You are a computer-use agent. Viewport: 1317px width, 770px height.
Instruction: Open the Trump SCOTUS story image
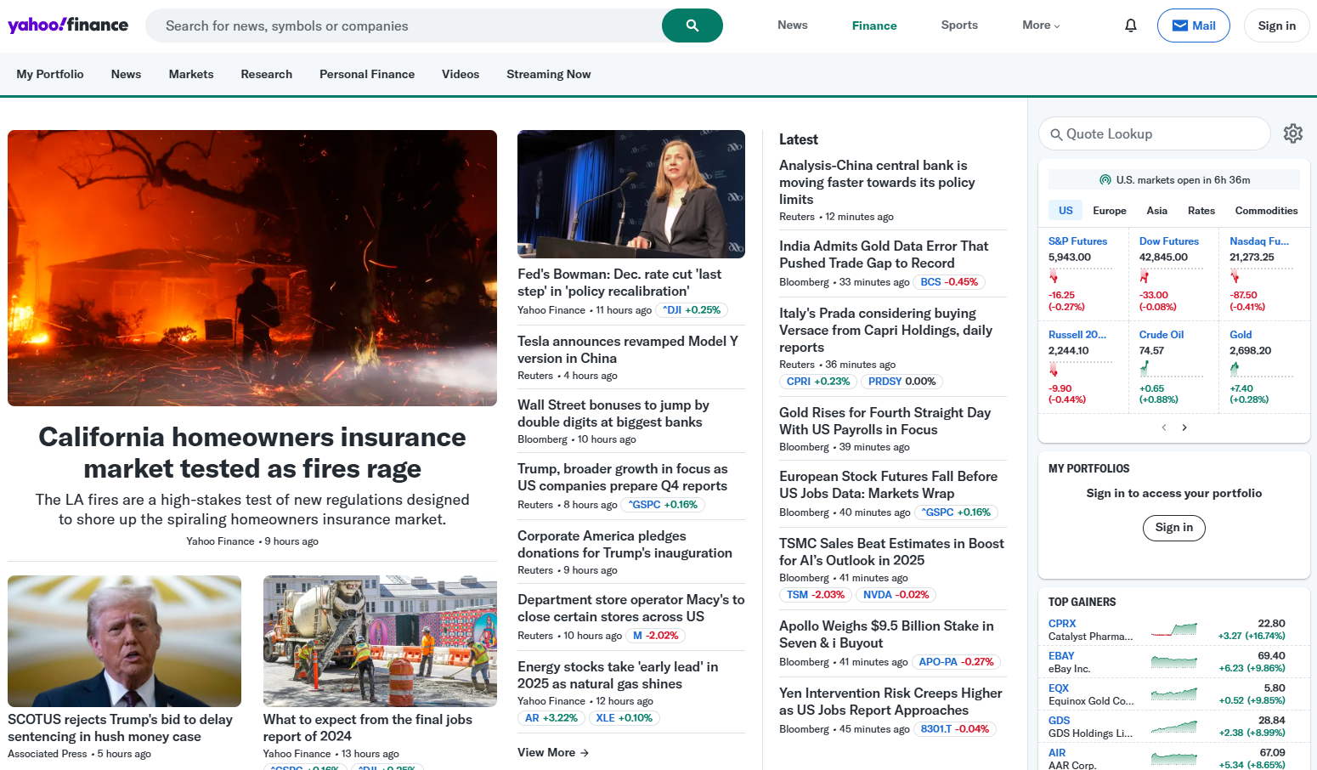[124, 641]
